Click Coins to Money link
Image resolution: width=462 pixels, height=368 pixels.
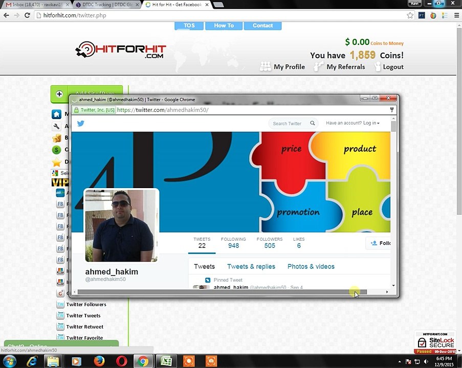pos(387,43)
